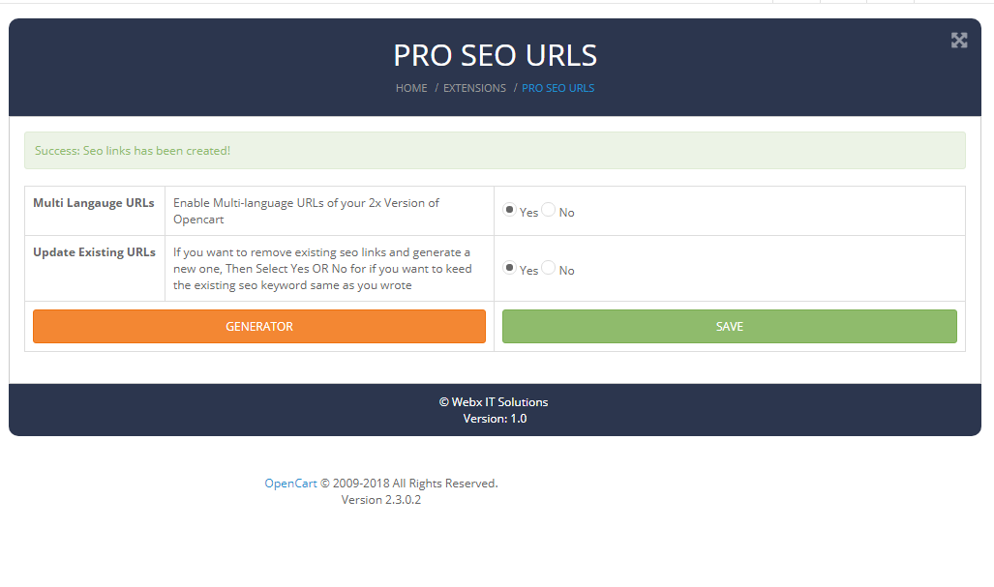This screenshot has width=994, height=587.
Task: Open the EXTENSIONS breadcrumb link
Action: 474,88
